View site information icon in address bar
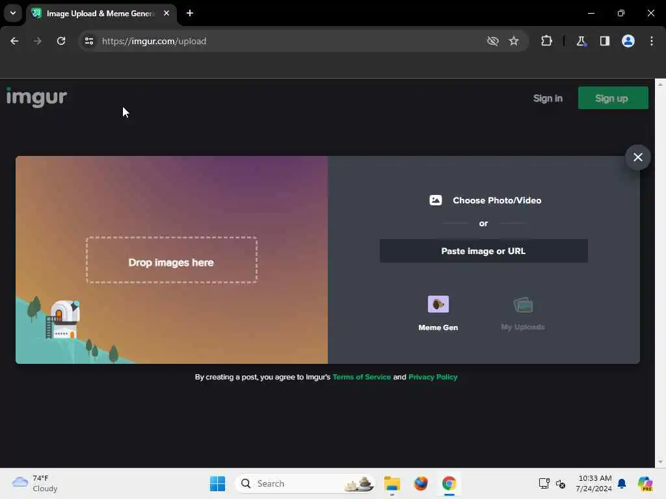The height and width of the screenshot is (499, 666). [88, 41]
